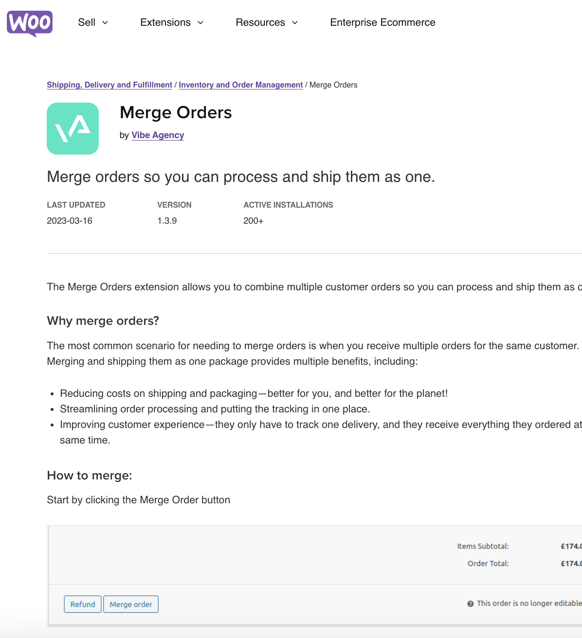Click the question mark help icon beside editable notice
The image size is (582, 638).
point(470,603)
